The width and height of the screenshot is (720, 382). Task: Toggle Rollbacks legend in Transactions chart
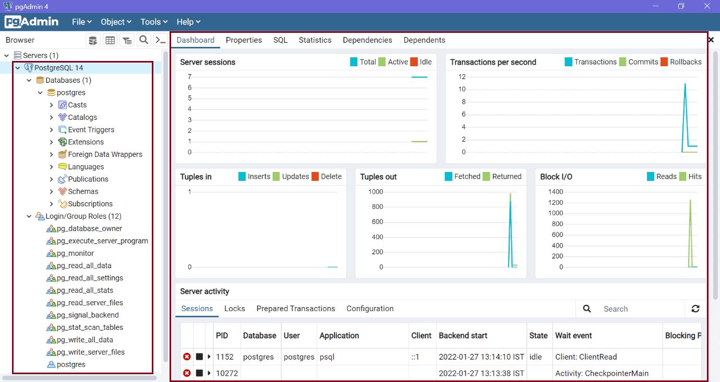(x=681, y=62)
